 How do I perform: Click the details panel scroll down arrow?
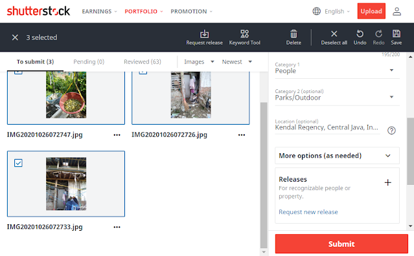pyautogui.click(x=410, y=226)
